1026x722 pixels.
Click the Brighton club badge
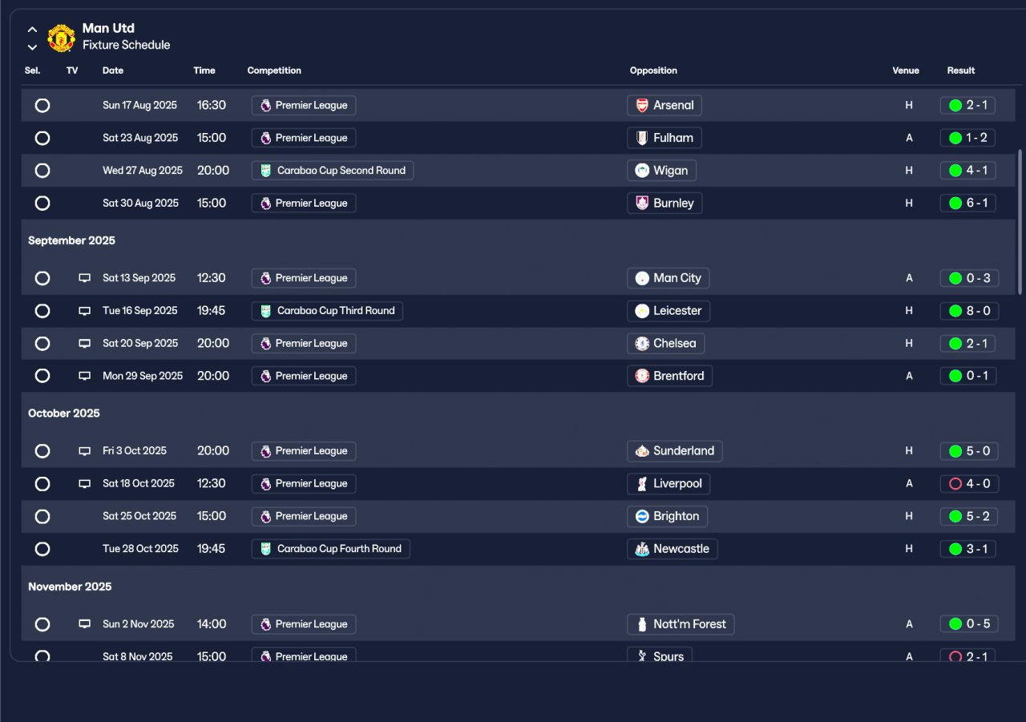(x=642, y=516)
